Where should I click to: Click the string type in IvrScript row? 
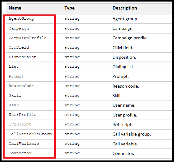point(72,124)
